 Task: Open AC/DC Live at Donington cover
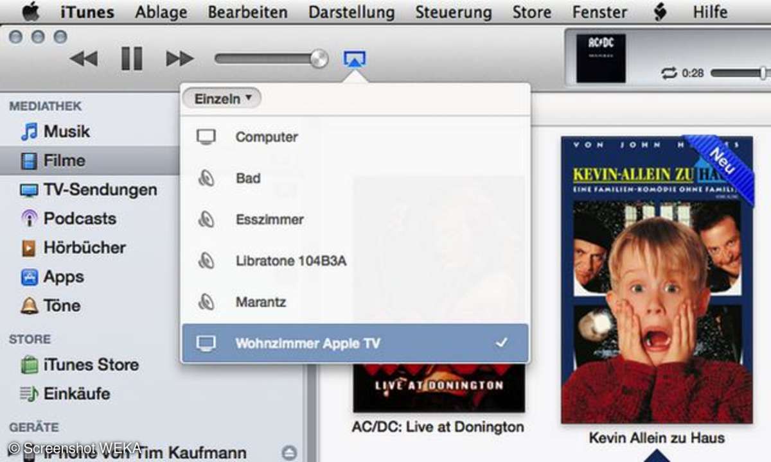tap(439, 388)
